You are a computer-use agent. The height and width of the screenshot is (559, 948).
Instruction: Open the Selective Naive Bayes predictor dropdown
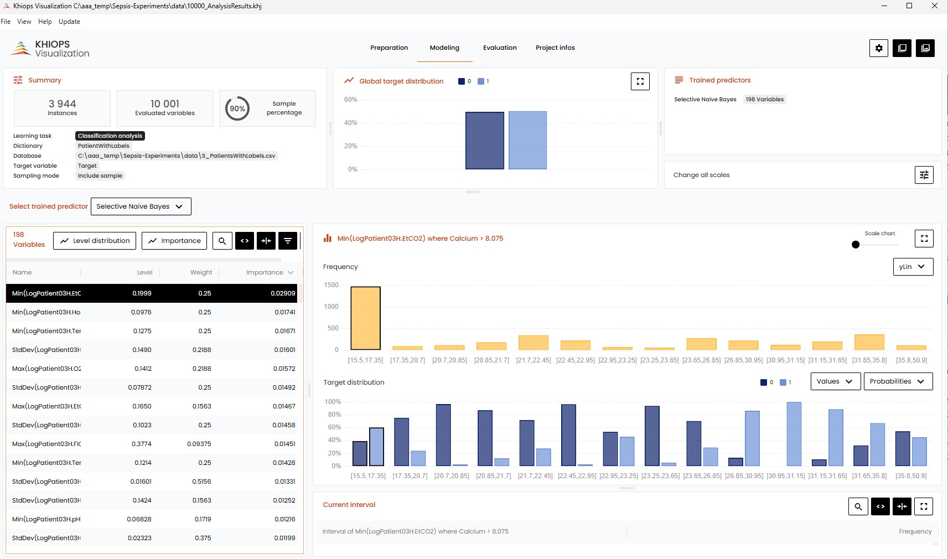pyautogui.click(x=141, y=206)
